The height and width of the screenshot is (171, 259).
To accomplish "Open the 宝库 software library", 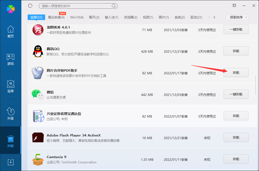I will point(11,86).
